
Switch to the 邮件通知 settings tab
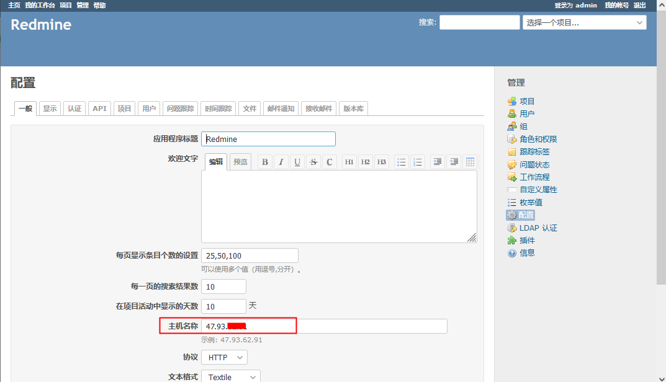(281, 109)
